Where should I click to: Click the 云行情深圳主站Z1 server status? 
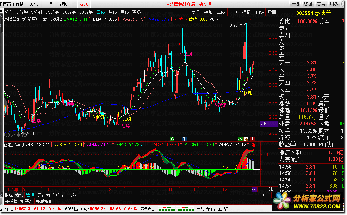213,209
